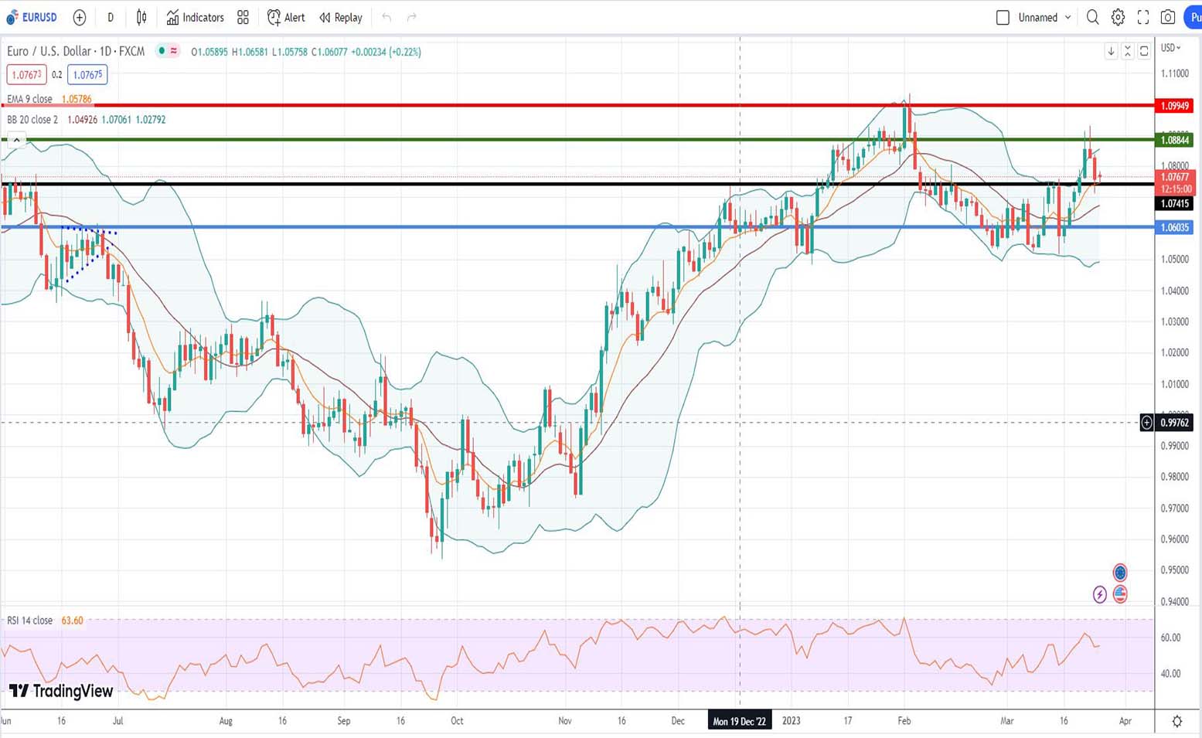The height and width of the screenshot is (738, 1202).
Task: Click the compare or add symbol plus icon
Action: 79,17
